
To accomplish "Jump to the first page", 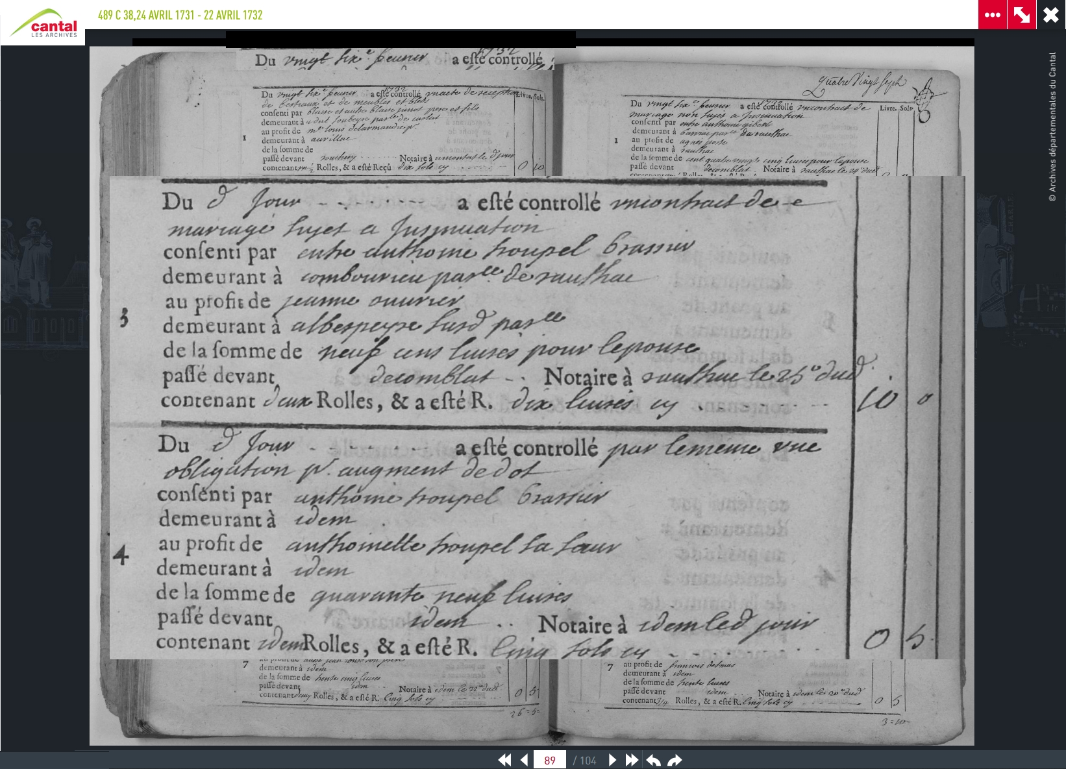I will 504,760.
